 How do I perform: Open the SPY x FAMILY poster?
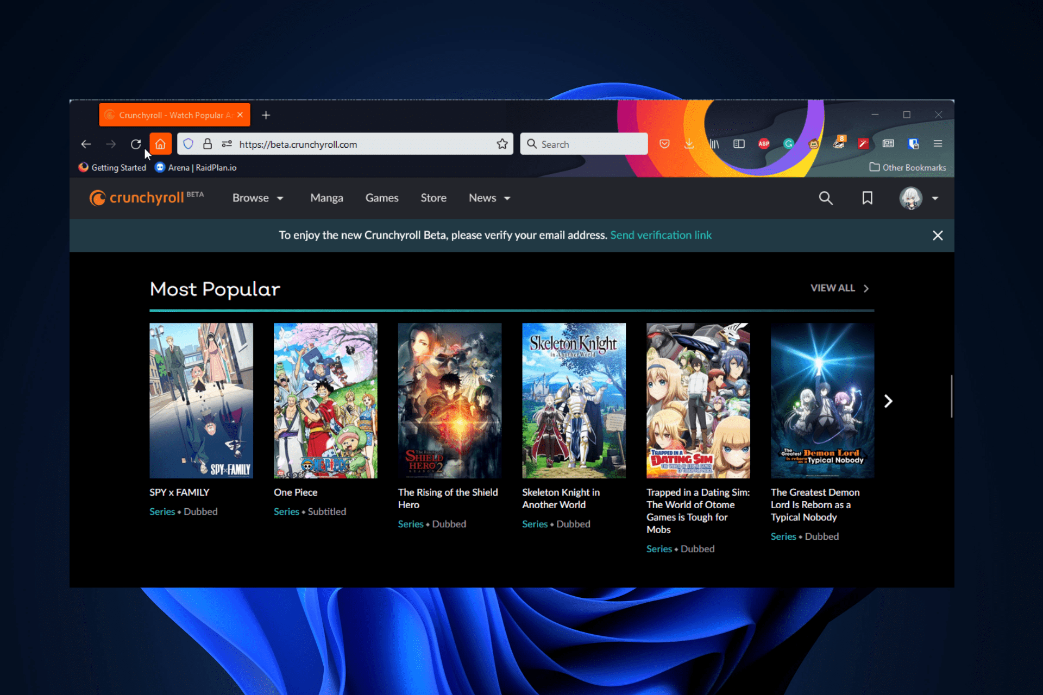201,401
